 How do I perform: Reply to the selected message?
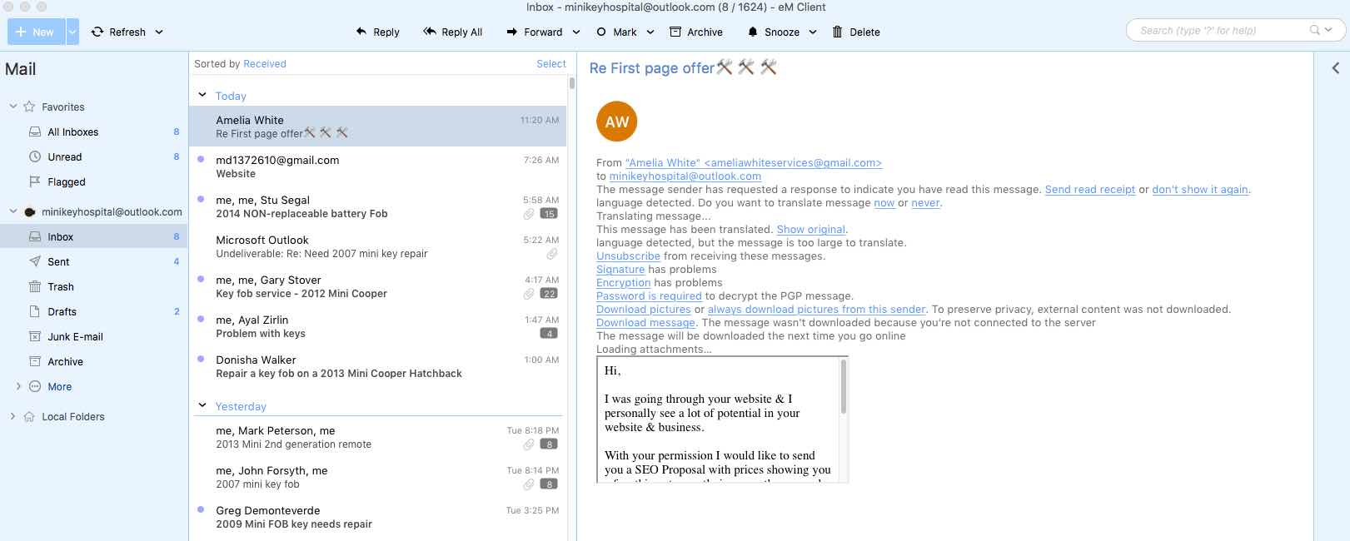377,32
